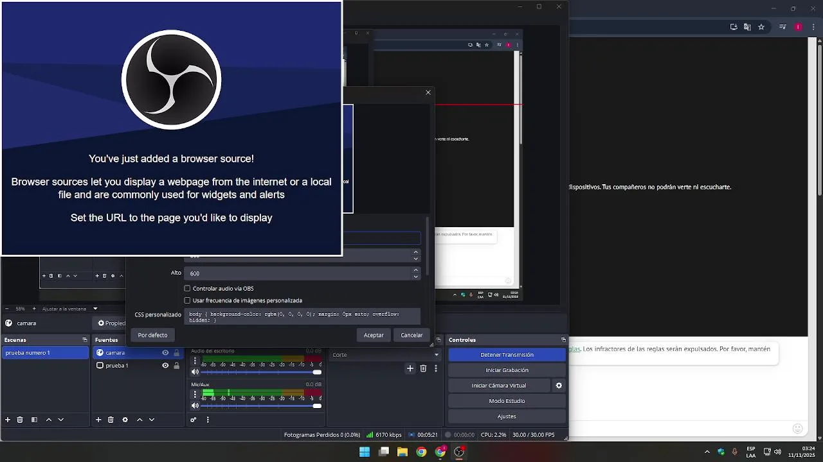The width and height of the screenshot is (823, 462).
Task: Move scene up in the Escenas toolbar
Action: pos(48,420)
